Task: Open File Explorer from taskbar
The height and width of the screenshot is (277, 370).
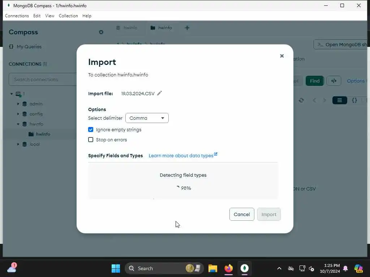Action: pos(212,268)
